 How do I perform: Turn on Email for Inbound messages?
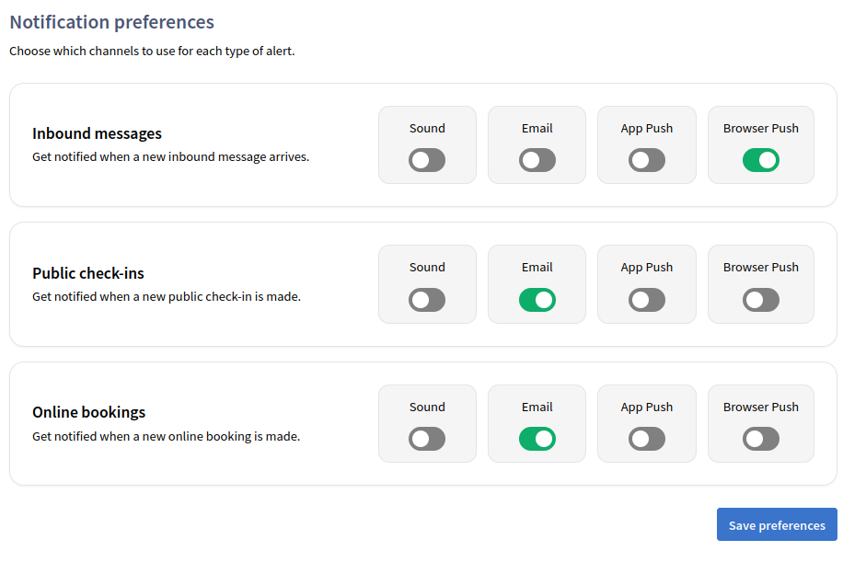pos(537,160)
